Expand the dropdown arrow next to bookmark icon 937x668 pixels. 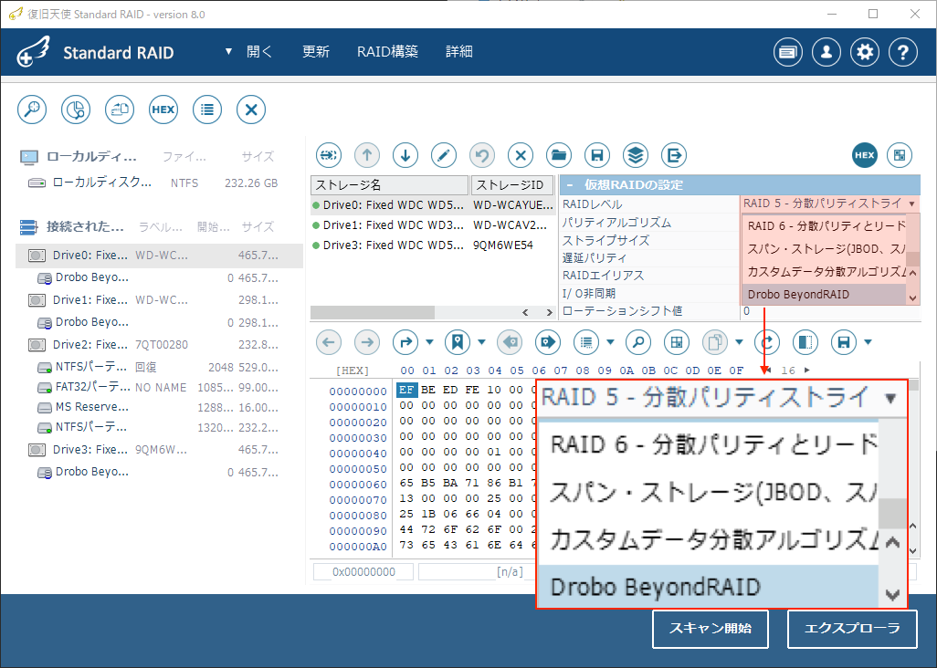481,342
